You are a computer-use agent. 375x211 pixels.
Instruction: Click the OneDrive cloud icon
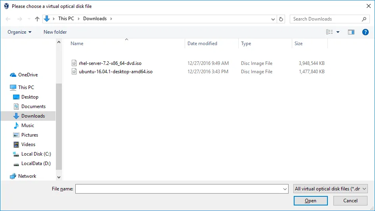pyautogui.click(x=13, y=75)
